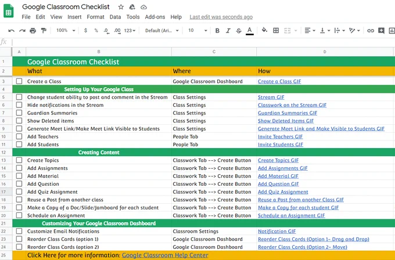Screen dimensions: 395x260
Task: Check the Schedule an Assignment checkbox
Action: pos(19,215)
